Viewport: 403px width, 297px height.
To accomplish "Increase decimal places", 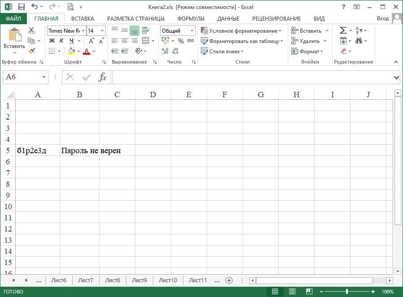I will [x=165, y=51].
